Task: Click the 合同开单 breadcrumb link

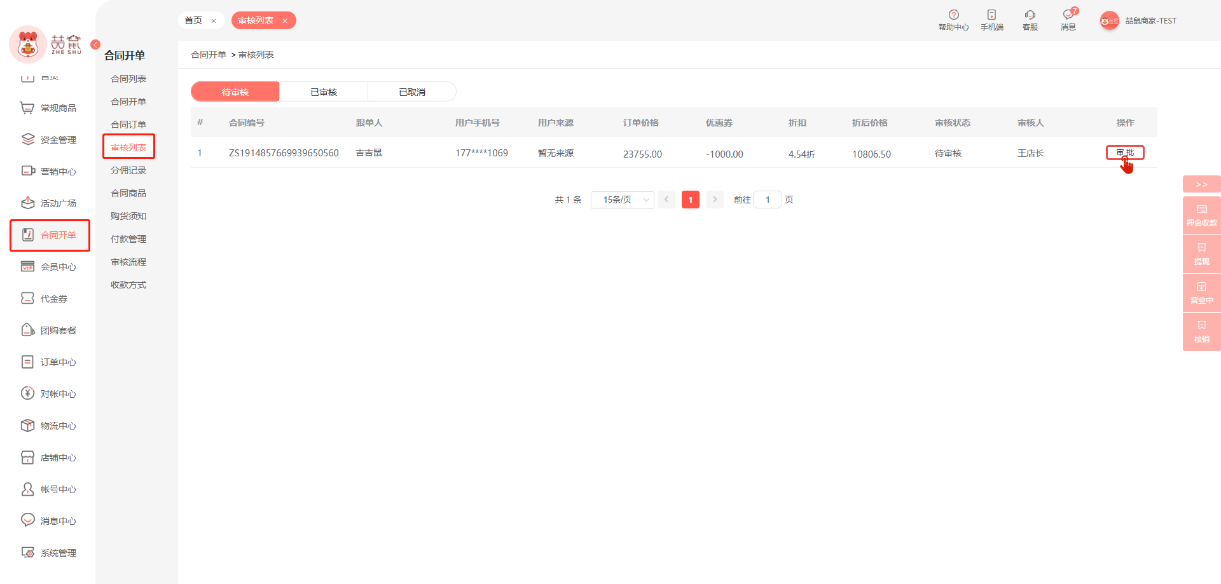Action: pyautogui.click(x=209, y=55)
